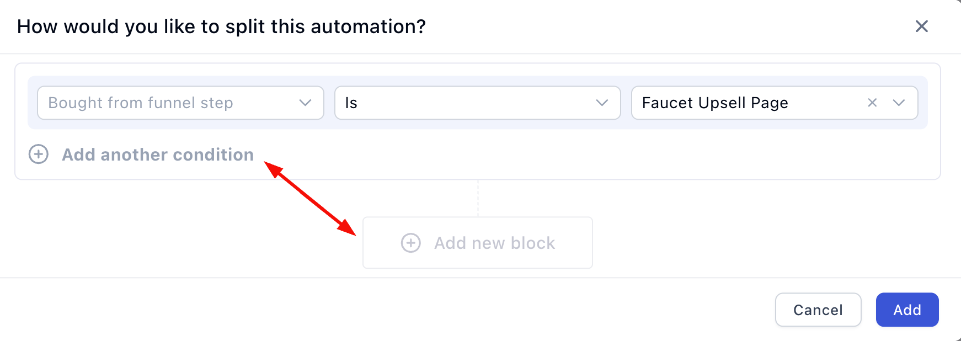Open the "Is" operator dropdown
The width and height of the screenshot is (961, 341).
click(463, 103)
